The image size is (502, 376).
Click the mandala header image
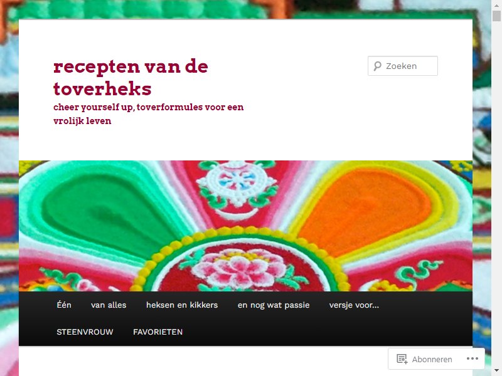[245, 226]
